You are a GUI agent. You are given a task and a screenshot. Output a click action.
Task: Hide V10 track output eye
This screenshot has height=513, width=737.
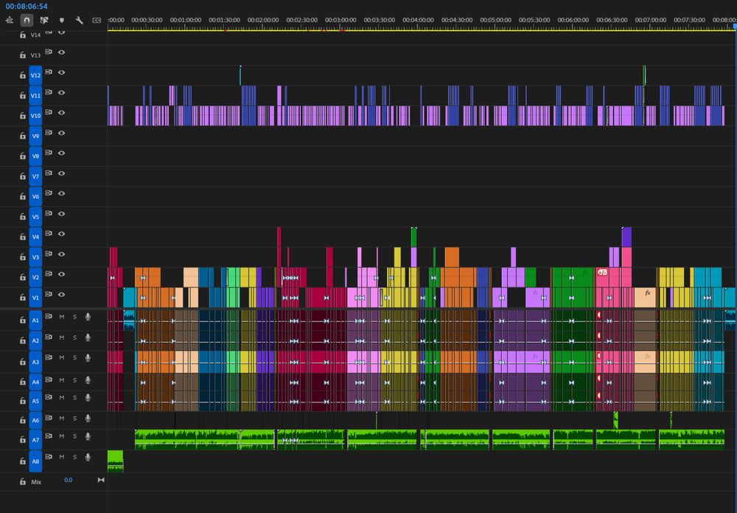click(x=62, y=112)
